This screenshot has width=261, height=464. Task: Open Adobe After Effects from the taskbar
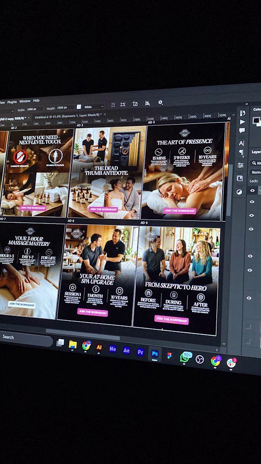coord(126,351)
